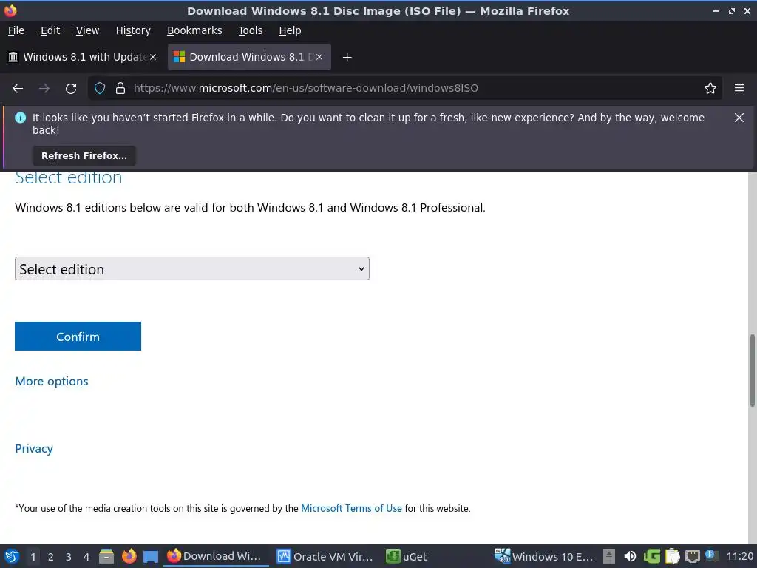Viewport: 757px width, 568px height.
Task: Open the File menu
Action: pos(16,30)
